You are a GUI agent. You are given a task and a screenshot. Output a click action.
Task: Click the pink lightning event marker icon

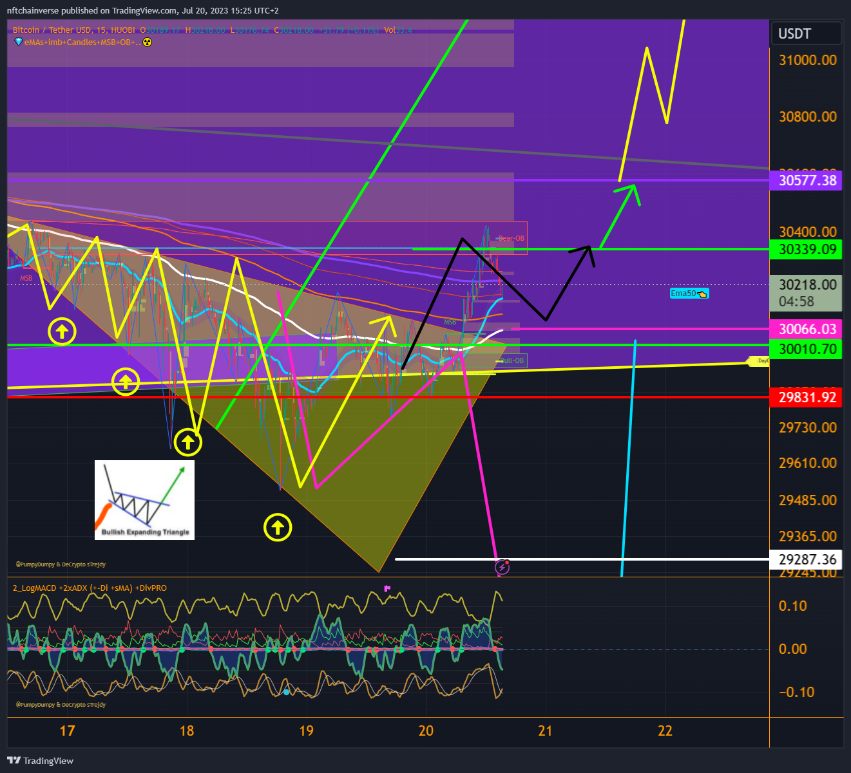[502, 567]
